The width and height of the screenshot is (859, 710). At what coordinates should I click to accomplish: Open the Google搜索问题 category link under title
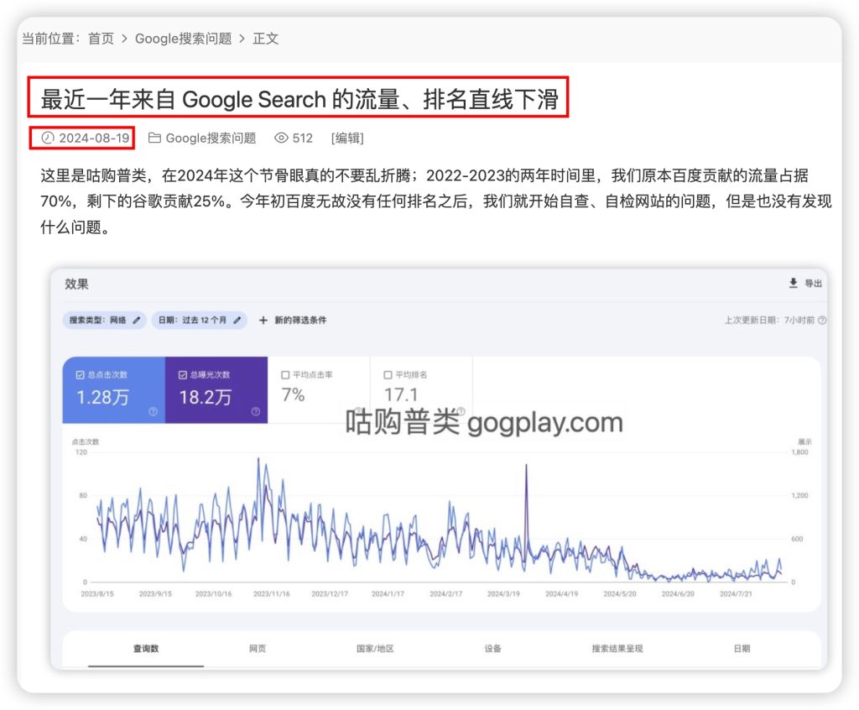tap(211, 138)
